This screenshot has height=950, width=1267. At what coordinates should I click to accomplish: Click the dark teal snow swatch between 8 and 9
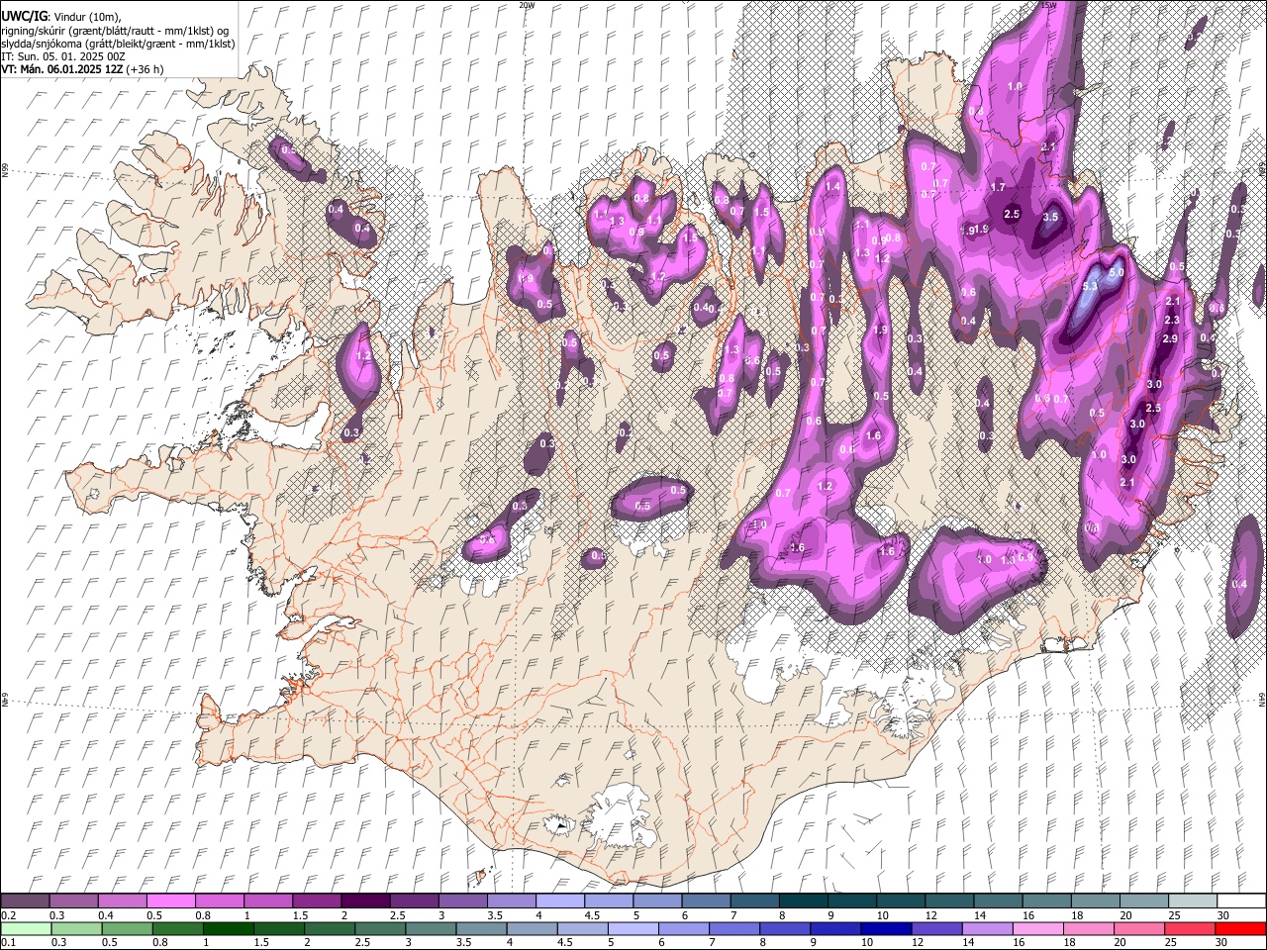804,902
